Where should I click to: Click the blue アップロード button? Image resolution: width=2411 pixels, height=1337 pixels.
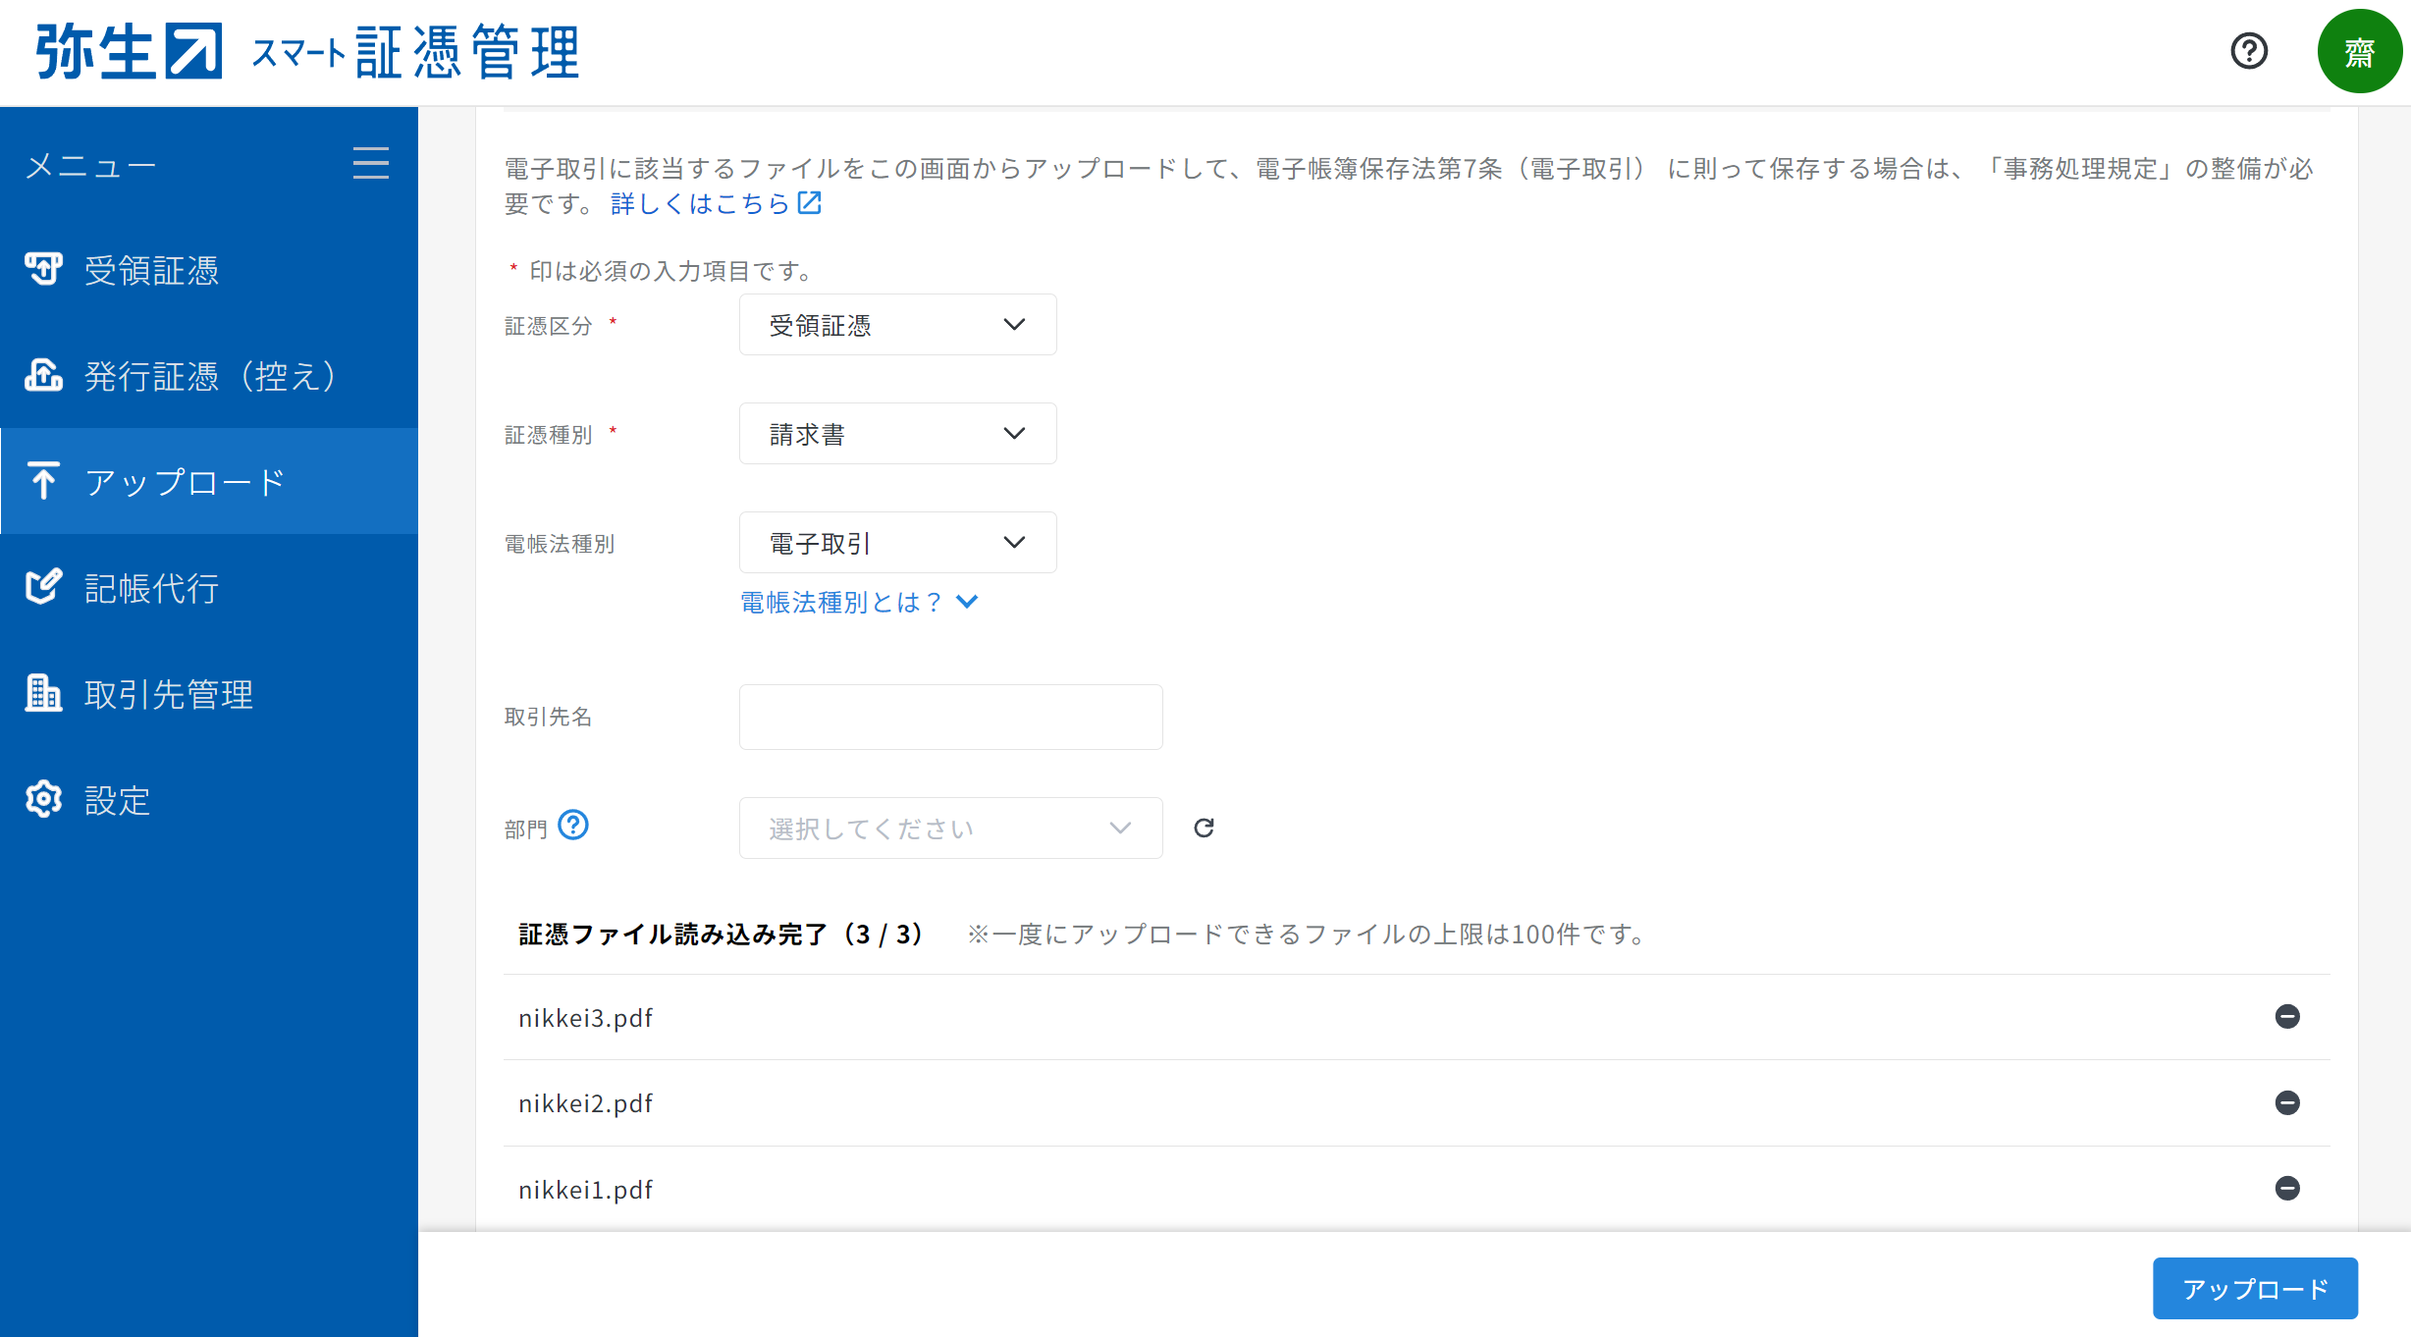[x=2255, y=1288]
